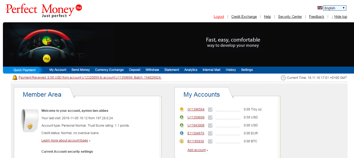Click the notification bell icon

[x=15, y=78]
